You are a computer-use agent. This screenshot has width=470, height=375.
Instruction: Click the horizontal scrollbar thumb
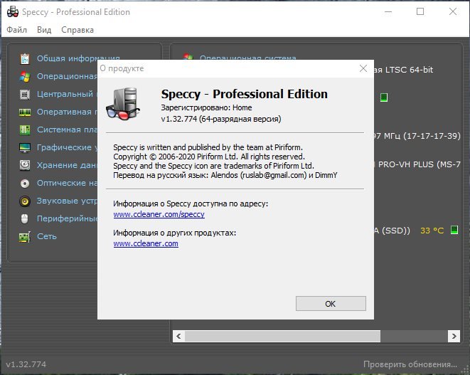coord(282,336)
